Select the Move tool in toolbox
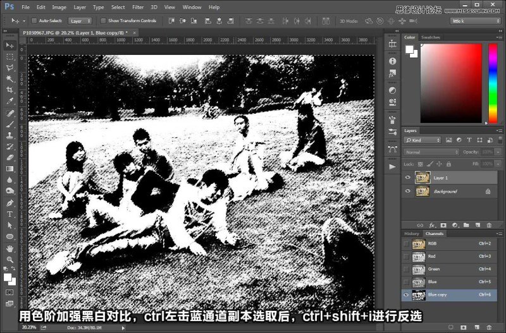506x333 pixels. click(9, 45)
